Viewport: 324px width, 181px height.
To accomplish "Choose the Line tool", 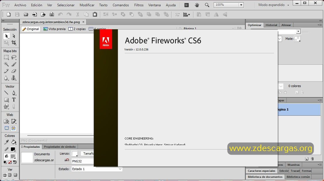I will pos(6,93).
